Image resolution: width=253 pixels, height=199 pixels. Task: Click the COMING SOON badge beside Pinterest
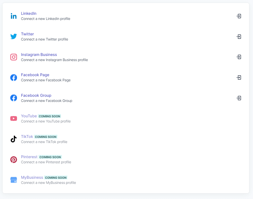50,157
